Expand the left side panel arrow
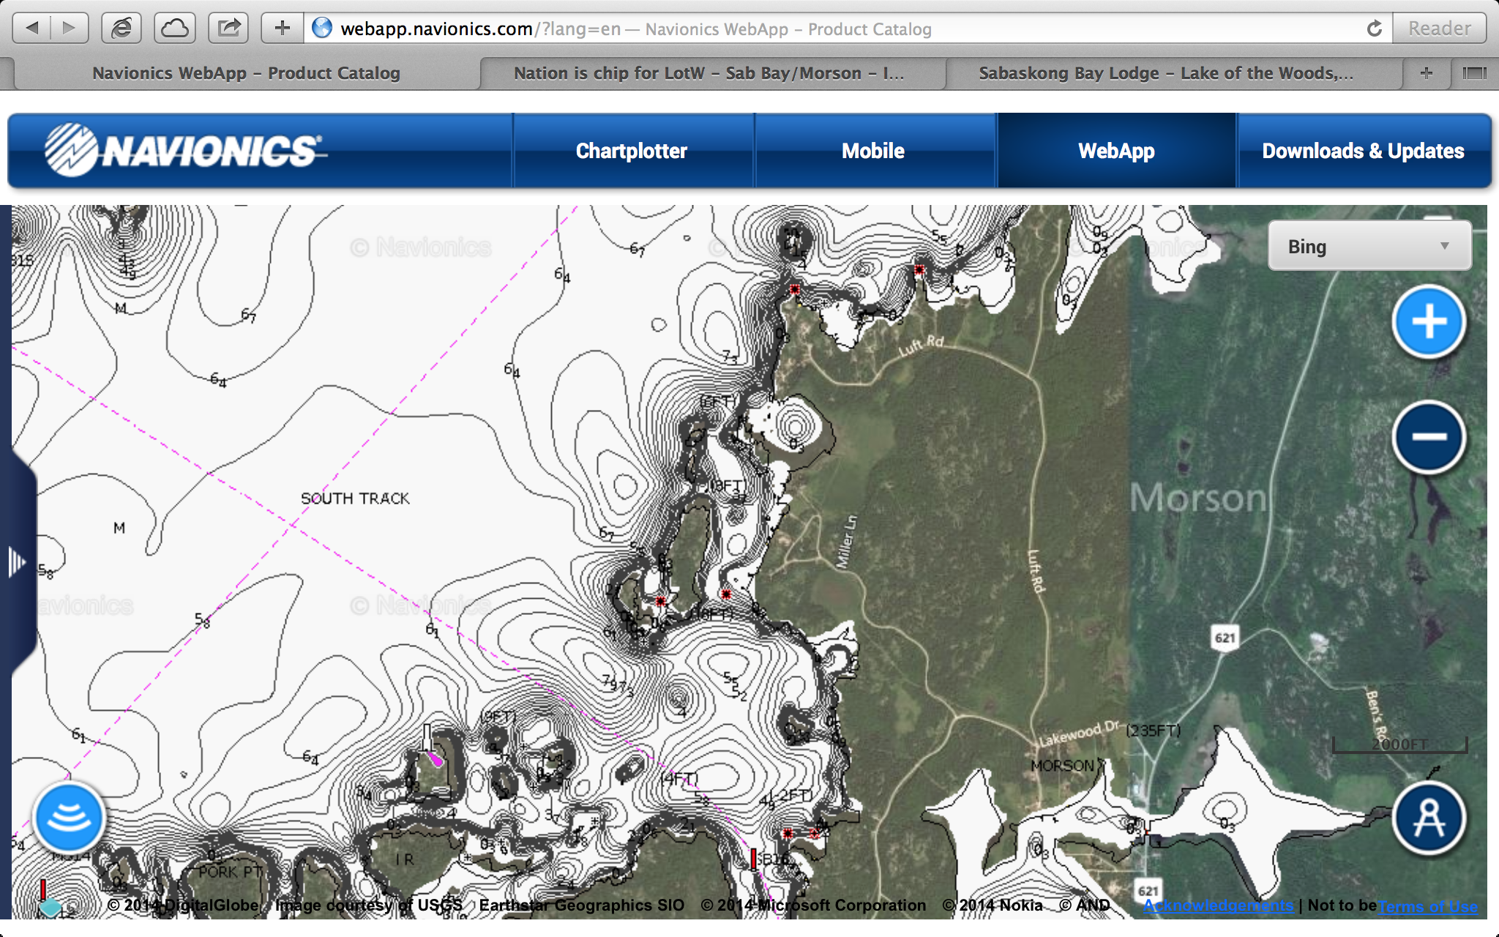Viewport: 1499px width, 937px height. point(18,562)
